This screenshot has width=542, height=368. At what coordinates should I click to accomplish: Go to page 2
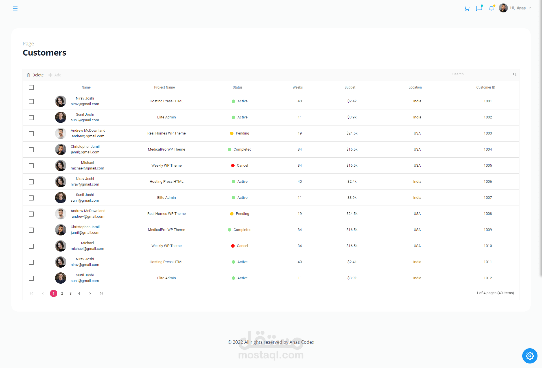click(x=62, y=294)
